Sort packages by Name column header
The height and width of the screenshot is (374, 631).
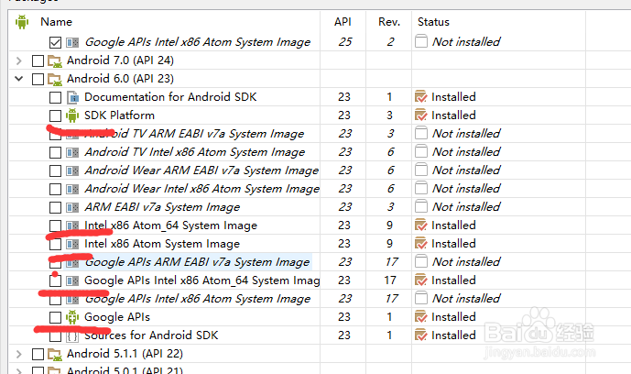[57, 22]
